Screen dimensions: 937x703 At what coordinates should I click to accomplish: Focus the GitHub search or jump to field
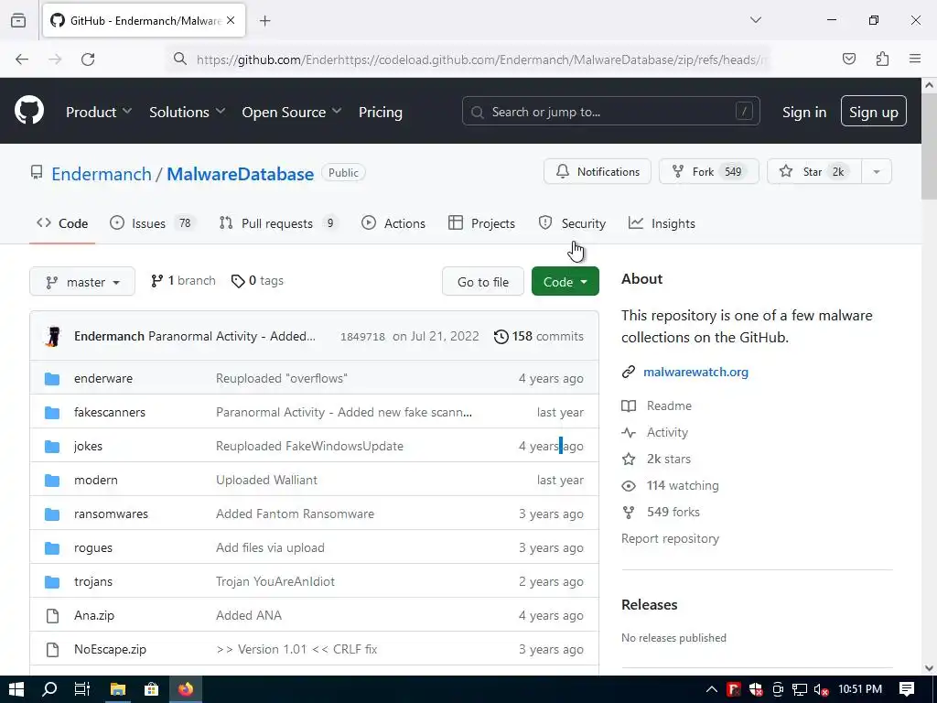point(610,111)
